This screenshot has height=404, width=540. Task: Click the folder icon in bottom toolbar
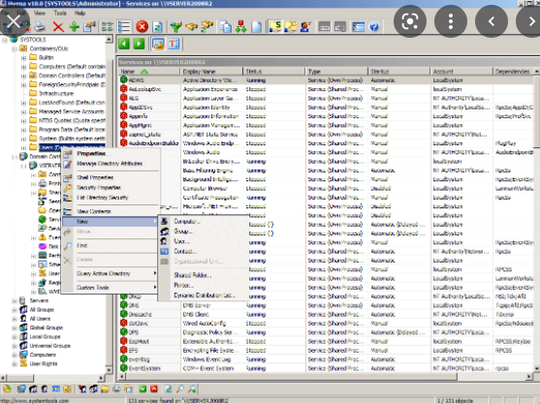105,389
